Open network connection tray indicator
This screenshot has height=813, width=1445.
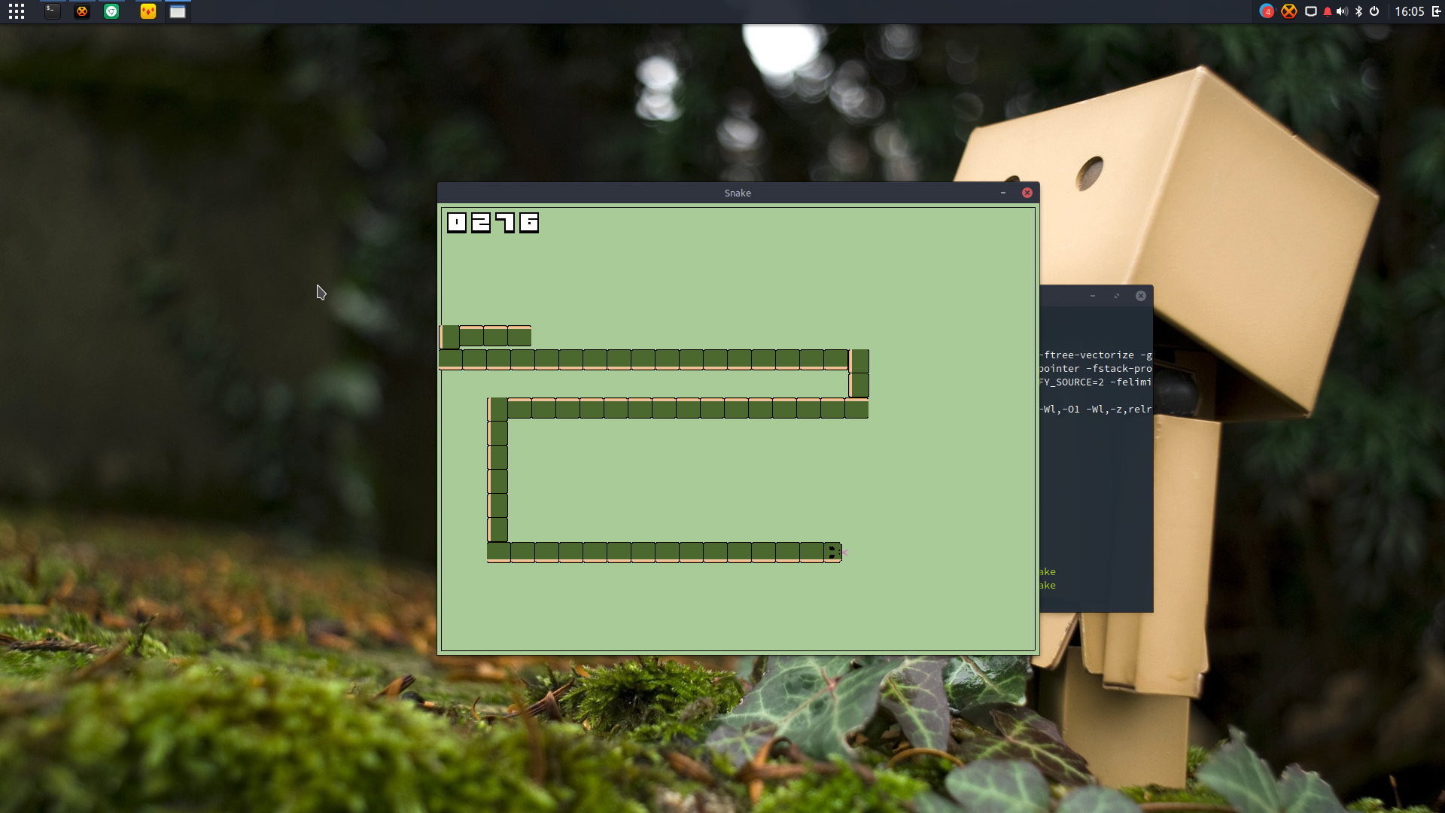click(1310, 11)
